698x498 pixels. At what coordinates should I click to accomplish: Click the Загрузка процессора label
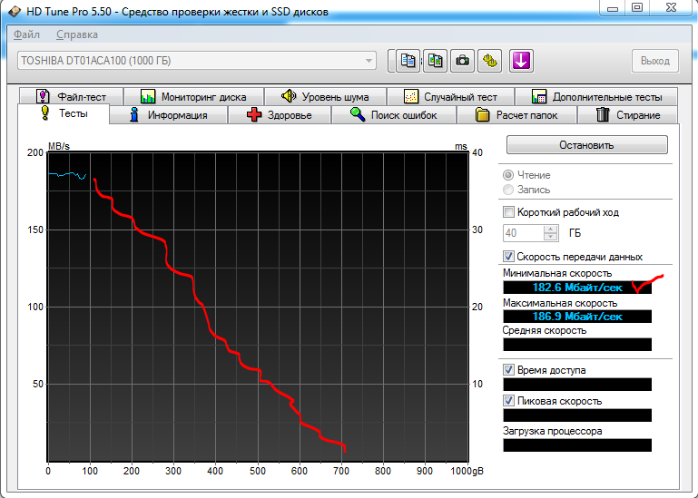pyautogui.click(x=553, y=431)
